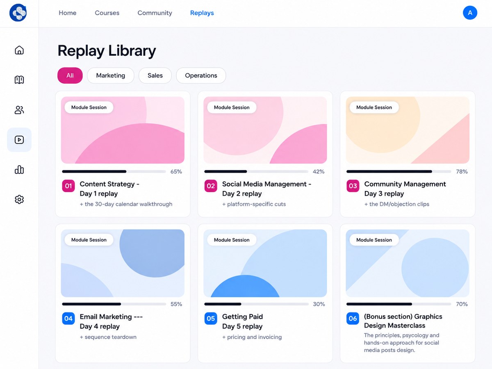Open the user avatar 'A' menu
492x369 pixels.
(x=470, y=13)
